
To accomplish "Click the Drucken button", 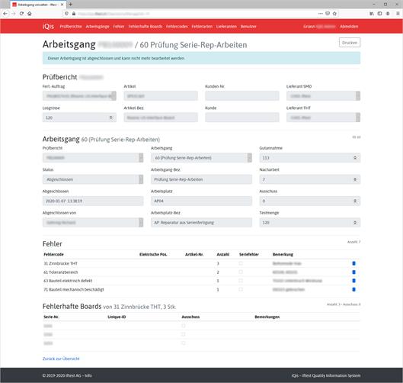I will pos(350,43).
